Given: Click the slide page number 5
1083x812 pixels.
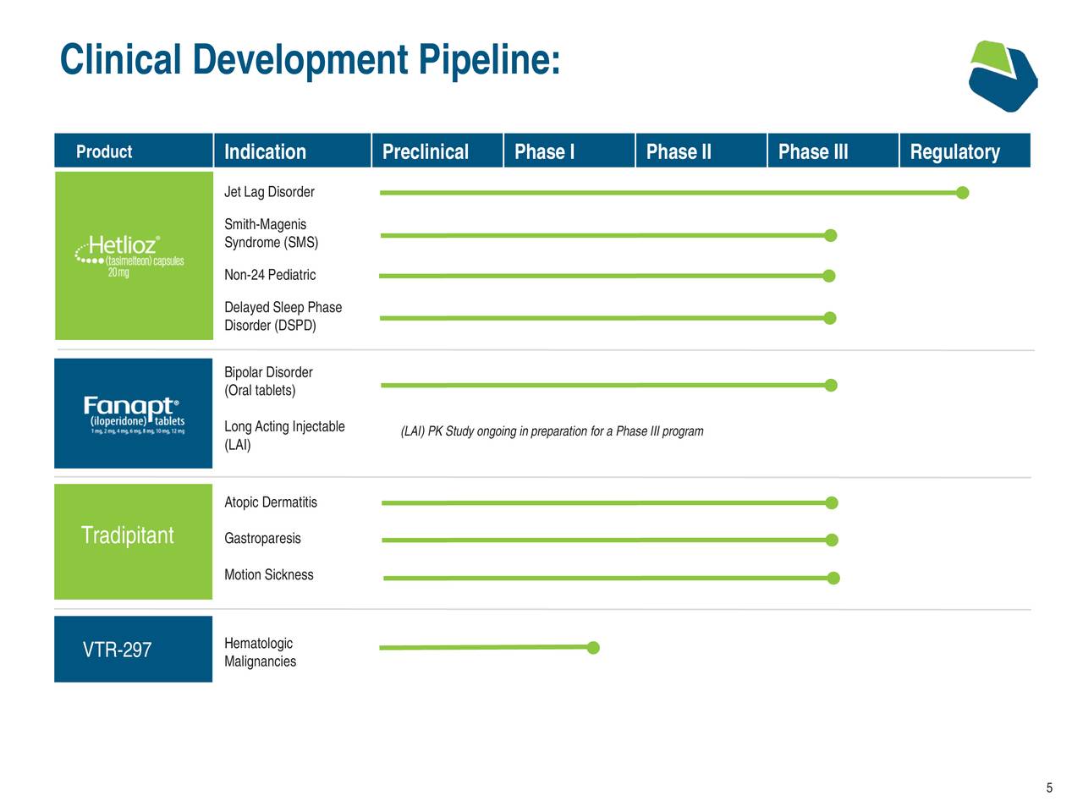Looking at the screenshot, I should pos(1049,788).
